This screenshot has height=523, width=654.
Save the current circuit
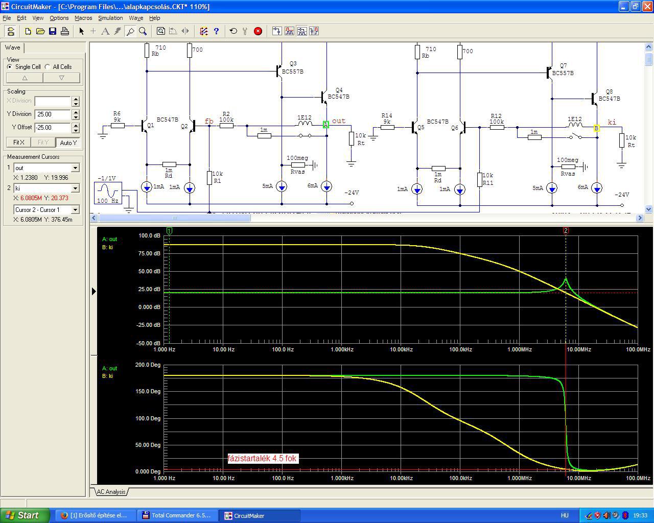(x=53, y=31)
